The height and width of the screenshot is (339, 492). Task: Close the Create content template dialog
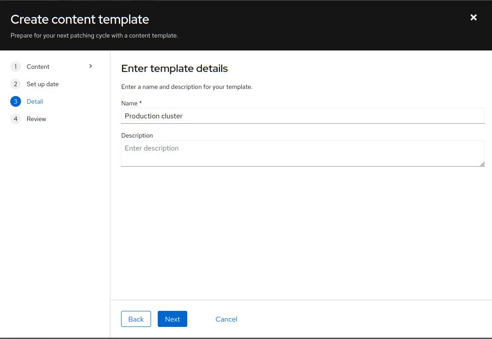point(473,17)
